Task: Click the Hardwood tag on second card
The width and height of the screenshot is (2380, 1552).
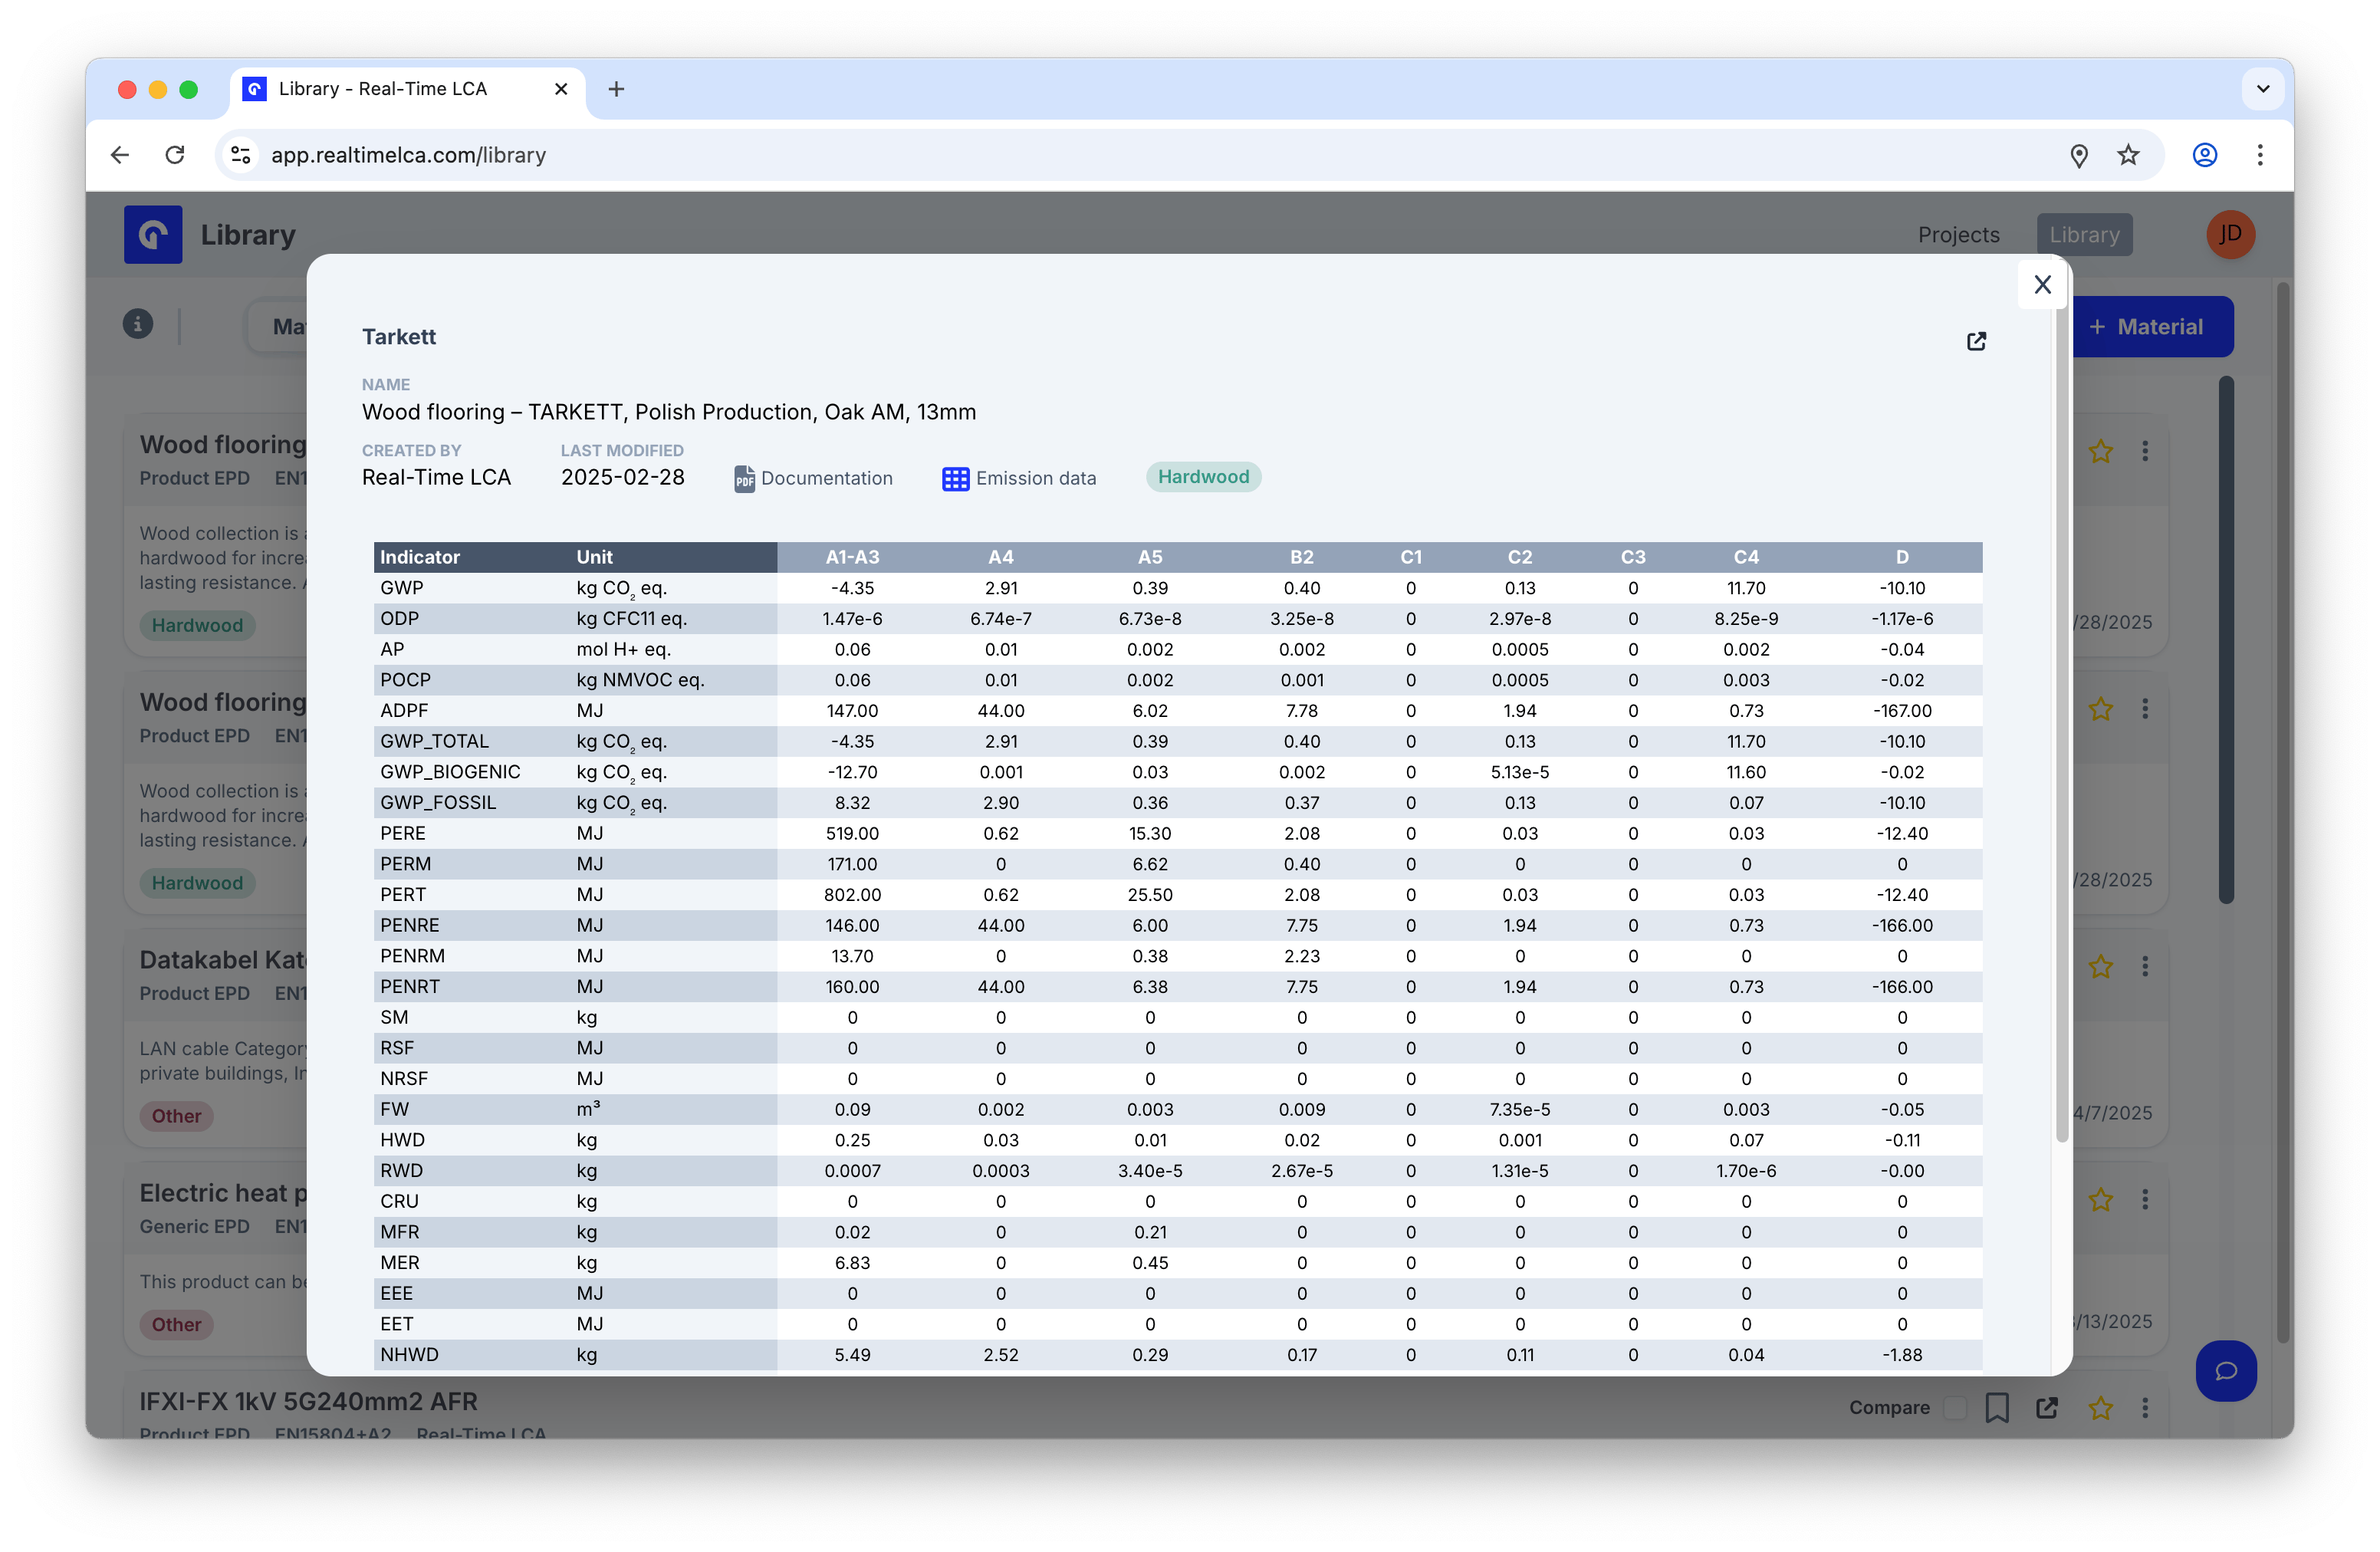Action: point(197,883)
